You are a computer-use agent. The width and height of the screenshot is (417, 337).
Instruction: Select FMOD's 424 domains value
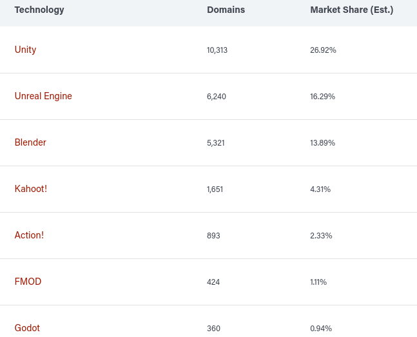213,282
